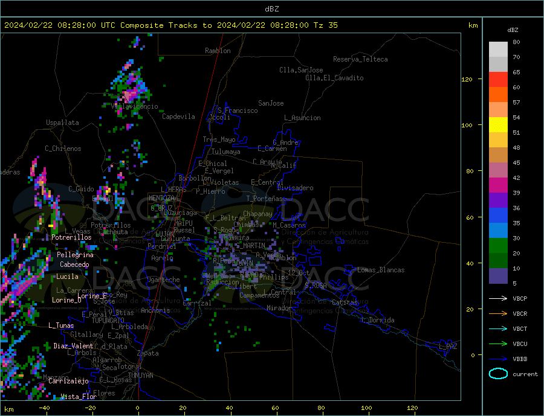Click the 'Tz 35' threshold text in header
Image resolution: width=544 pixels, height=416 pixels.
(326, 25)
